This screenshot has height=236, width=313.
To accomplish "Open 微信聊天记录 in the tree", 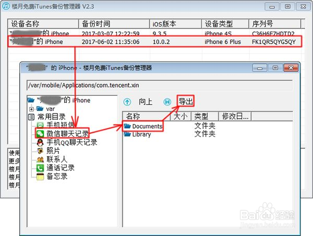I will pos(67,134).
